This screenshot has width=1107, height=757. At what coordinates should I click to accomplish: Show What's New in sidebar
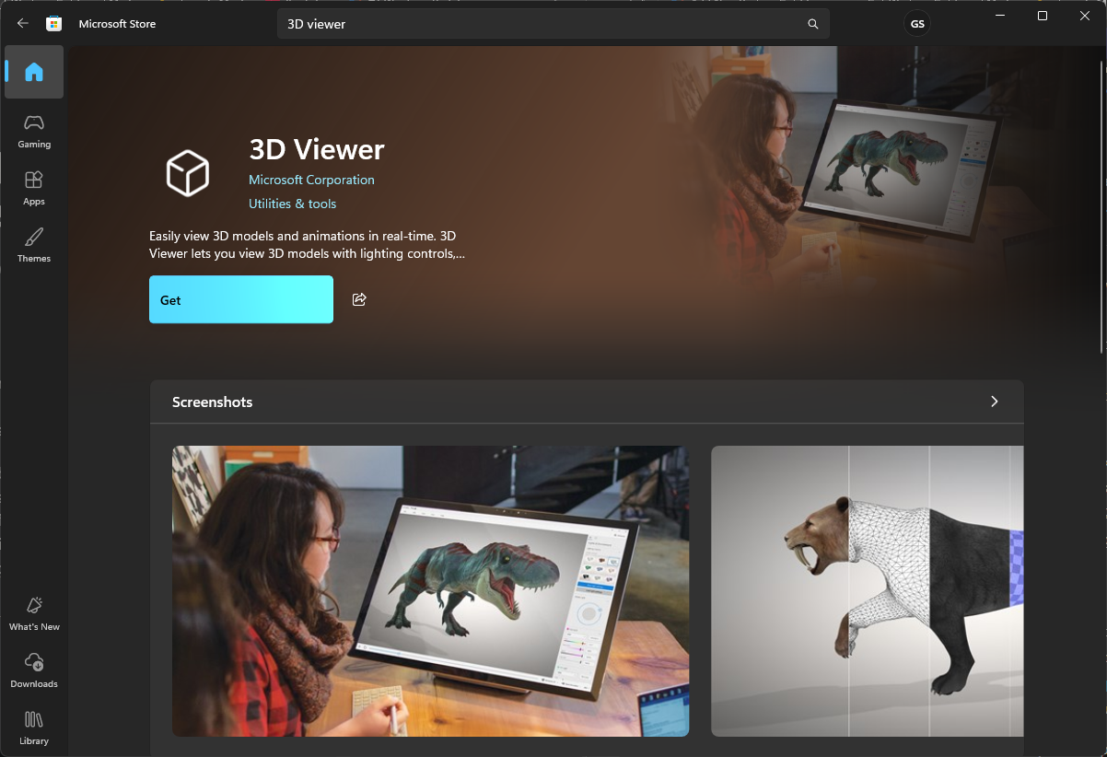pos(34,613)
